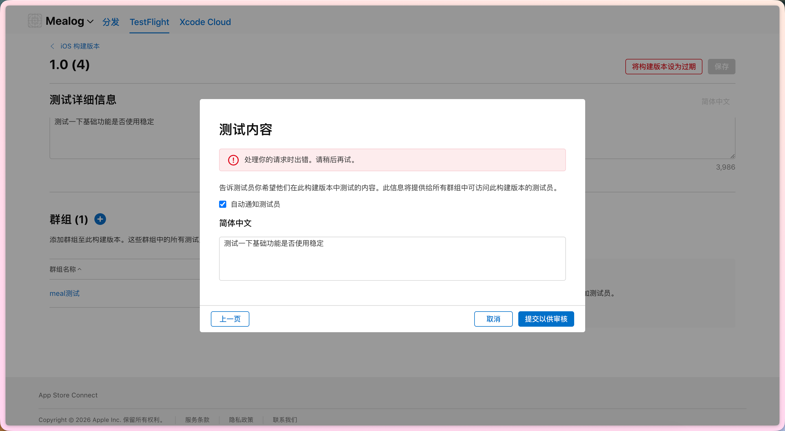Switch to the 分发 tab

pos(111,22)
